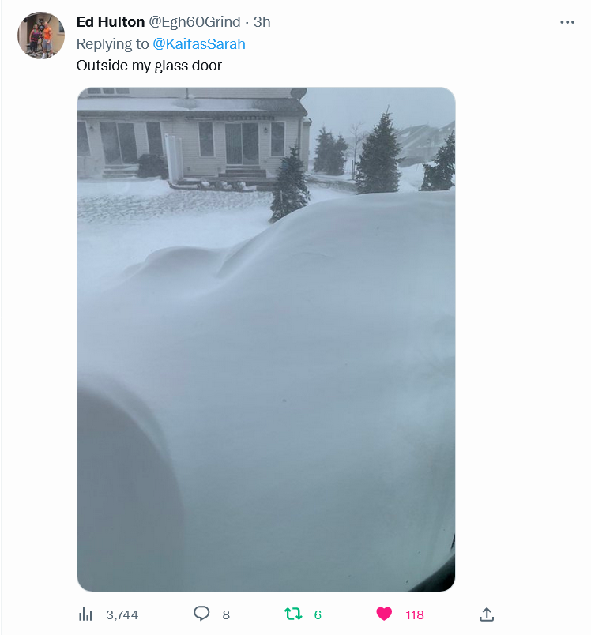
Task: Click the 118 likes count
Action: click(x=414, y=614)
